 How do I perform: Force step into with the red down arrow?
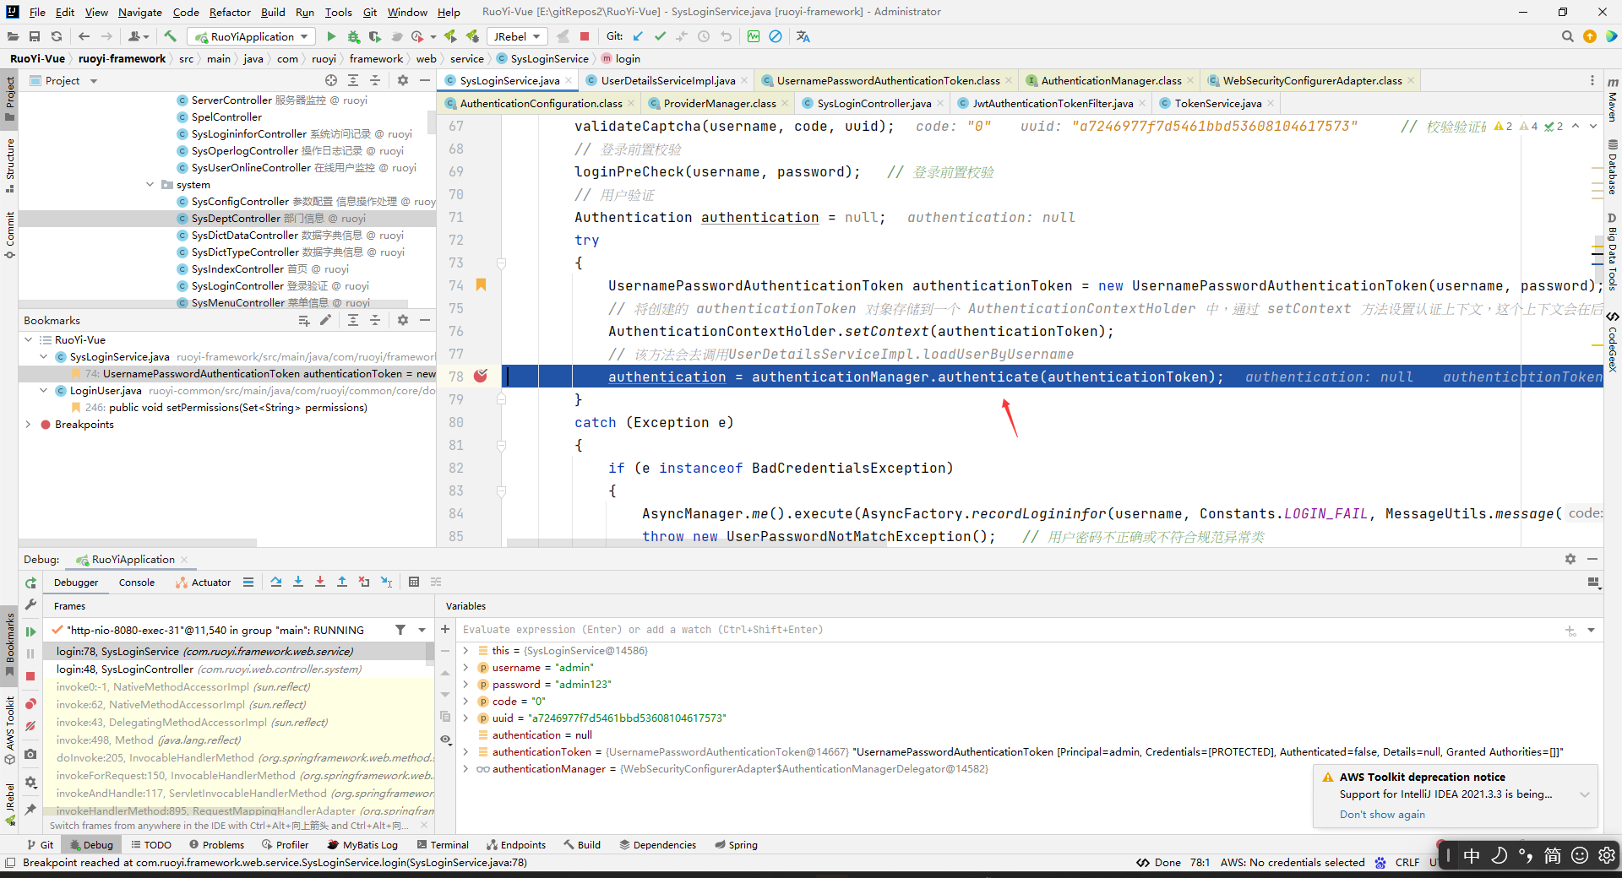pyautogui.click(x=320, y=582)
